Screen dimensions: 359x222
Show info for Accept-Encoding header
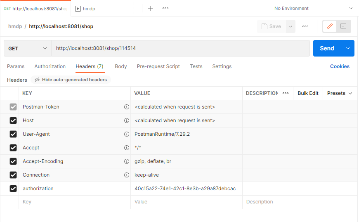point(127,161)
